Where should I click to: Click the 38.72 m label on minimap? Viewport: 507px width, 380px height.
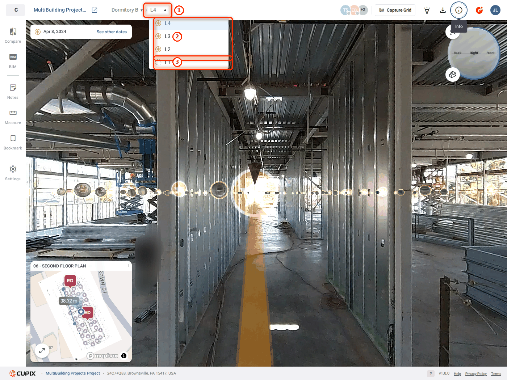point(69,301)
